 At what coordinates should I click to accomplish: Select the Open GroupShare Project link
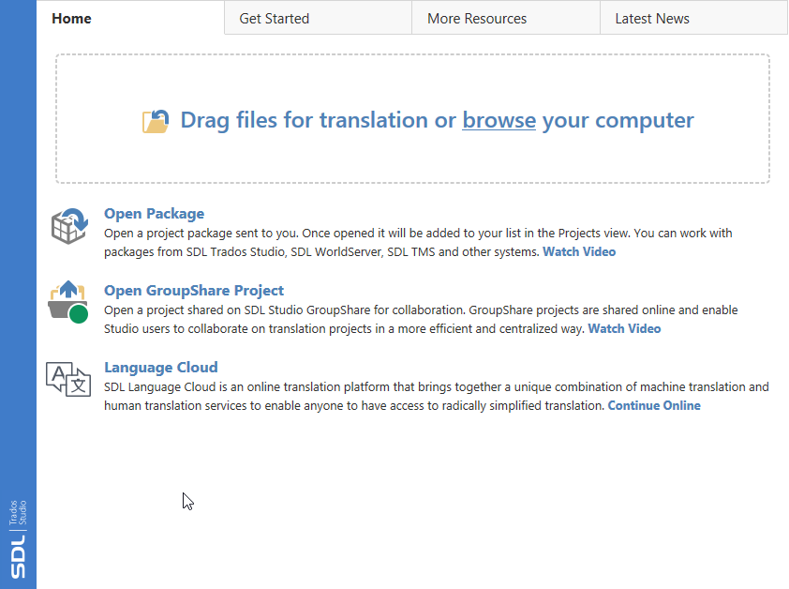(194, 291)
